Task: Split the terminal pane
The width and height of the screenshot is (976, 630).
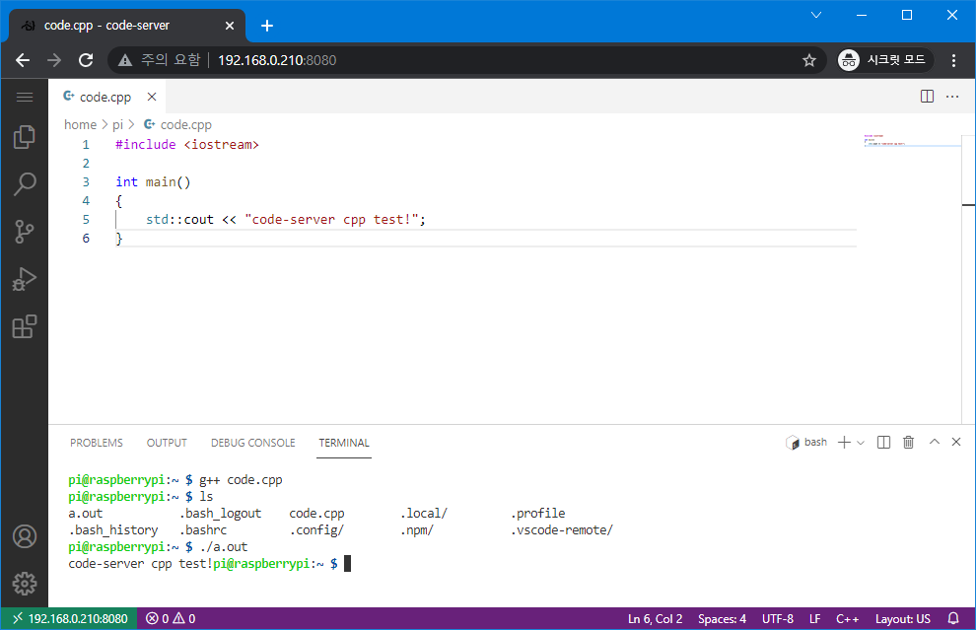Action: pyautogui.click(x=884, y=442)
